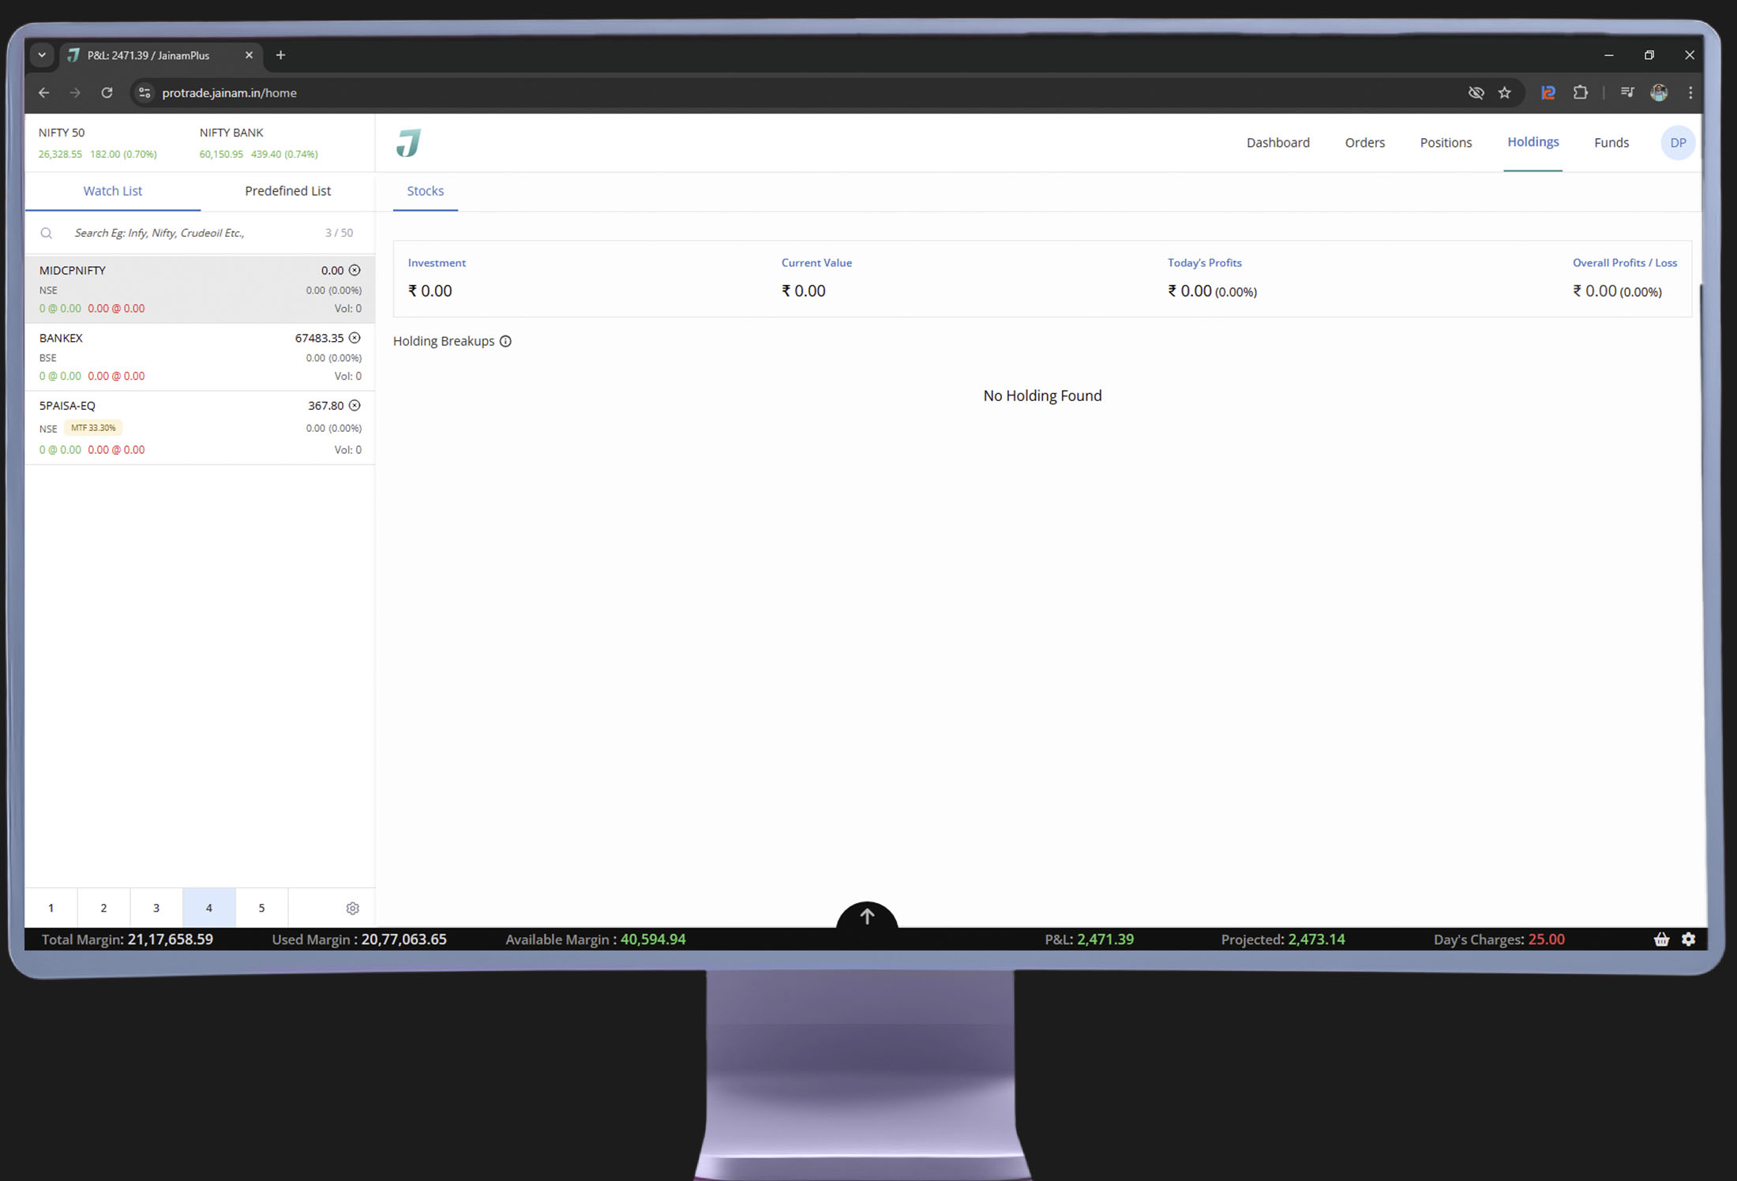Select watchlist number 2
1737x1181 pixels.
click(x=103, y=908)
